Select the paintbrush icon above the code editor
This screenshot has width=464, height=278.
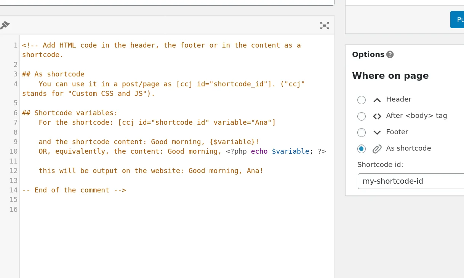pos(5,25)
